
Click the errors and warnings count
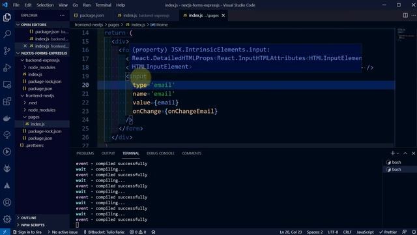tap(137, 232)
